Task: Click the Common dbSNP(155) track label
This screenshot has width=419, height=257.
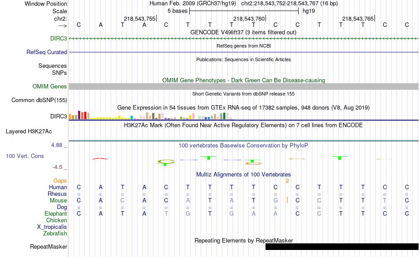Action: 39,100
